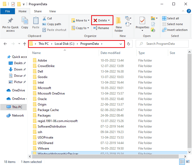Select the Adobe folder
Viewport: 192px width, 165px height.
[40, 60]
